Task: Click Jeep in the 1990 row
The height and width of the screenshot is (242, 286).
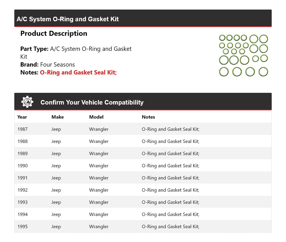Action: [56, 166]
